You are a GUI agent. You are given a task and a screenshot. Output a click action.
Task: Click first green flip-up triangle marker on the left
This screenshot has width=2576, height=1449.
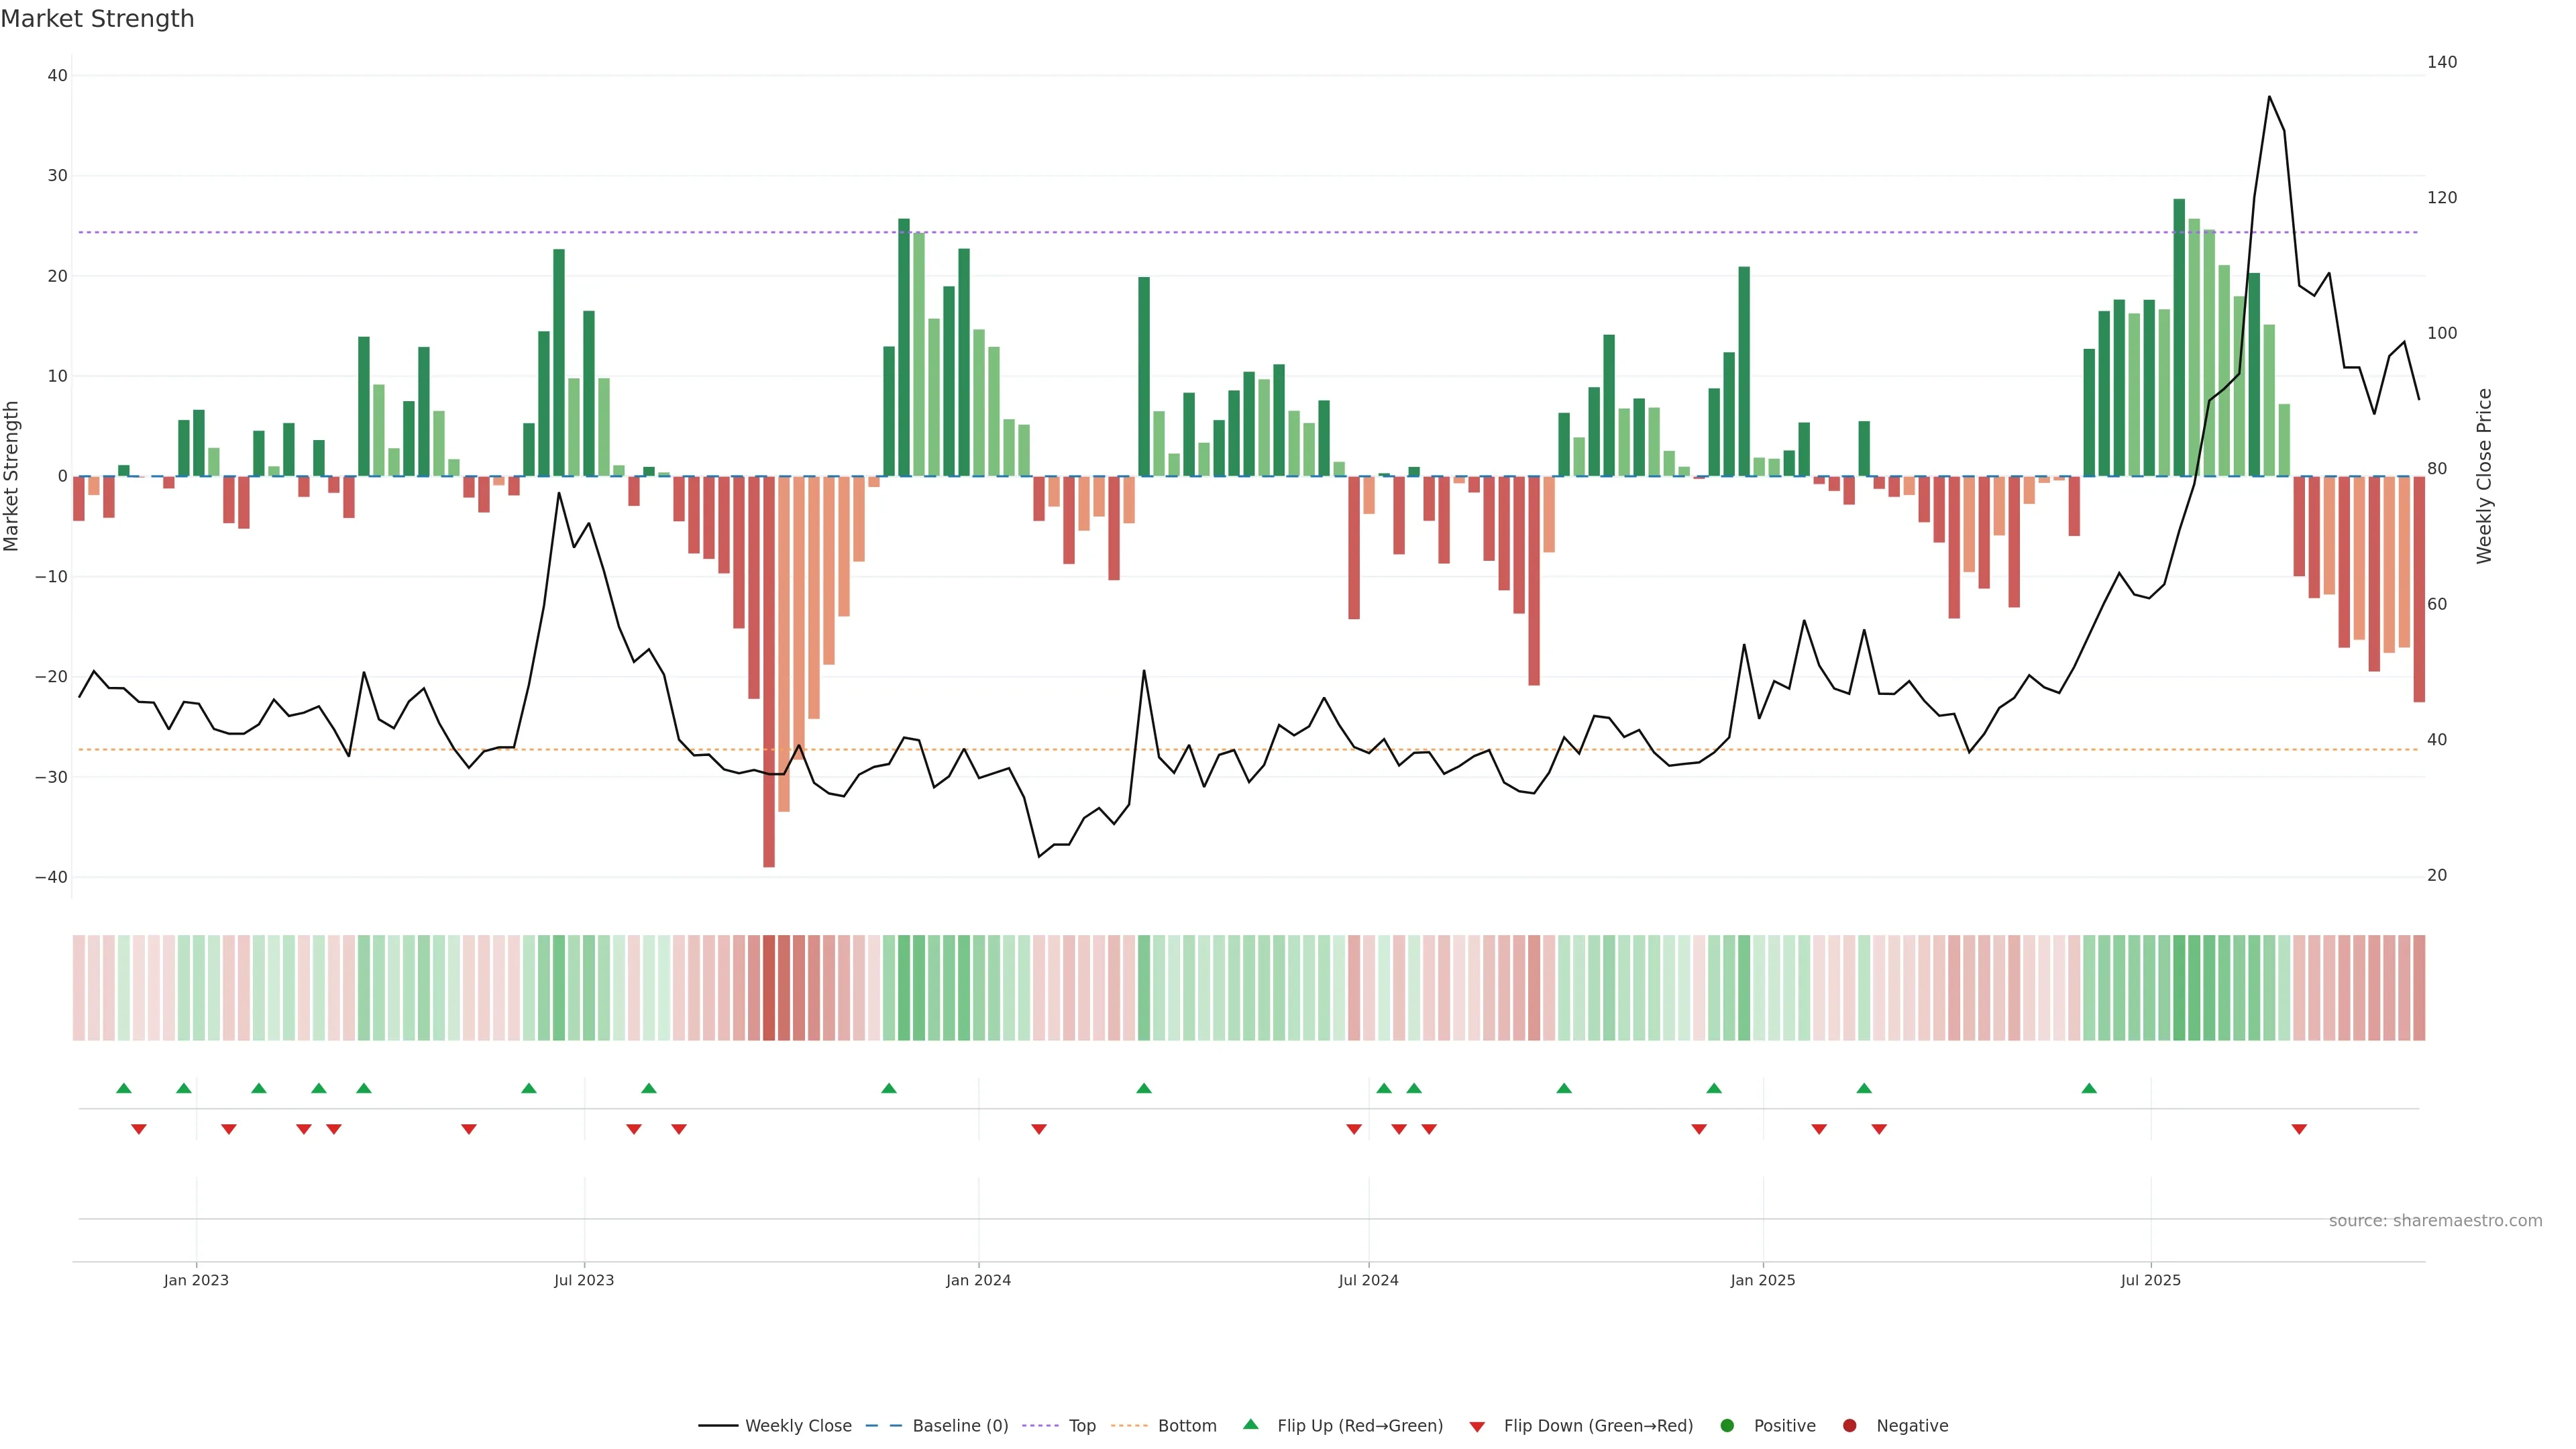point(124,1088)
